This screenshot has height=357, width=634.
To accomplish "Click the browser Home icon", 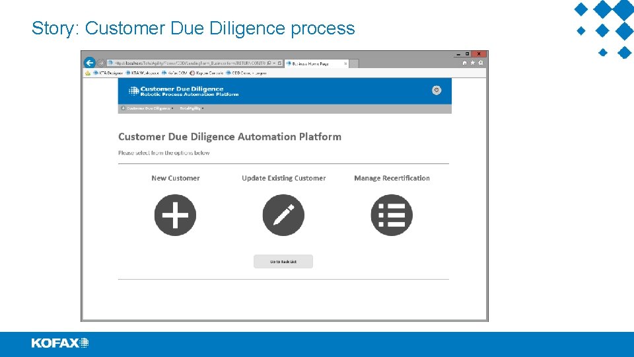I will pyautogui.click(x=464, y=63).
